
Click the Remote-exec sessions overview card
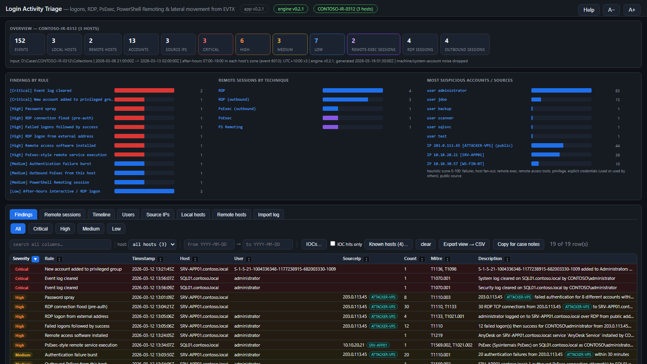click(x=373, y=44)
